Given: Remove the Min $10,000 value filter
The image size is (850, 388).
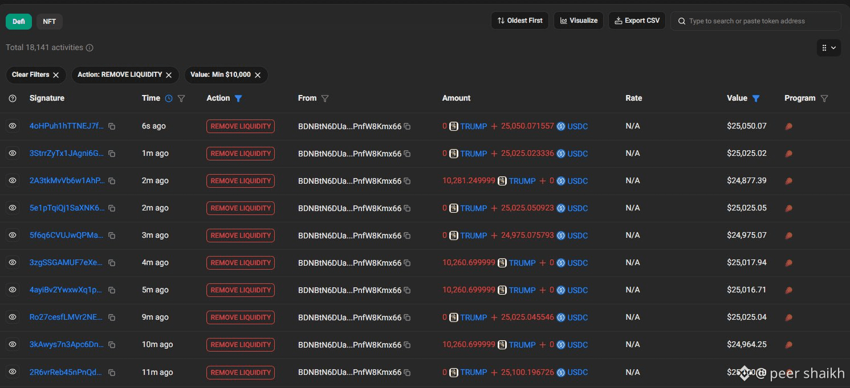Looking at the screenshot, I should (258, 75).
